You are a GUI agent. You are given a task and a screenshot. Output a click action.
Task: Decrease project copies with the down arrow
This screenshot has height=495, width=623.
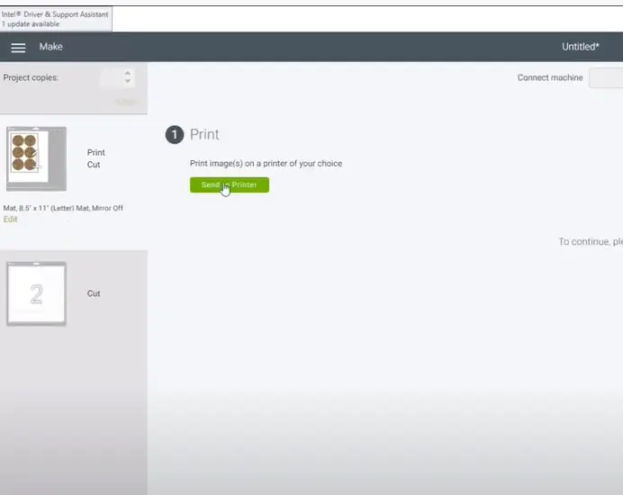click(x=128, y=82)
